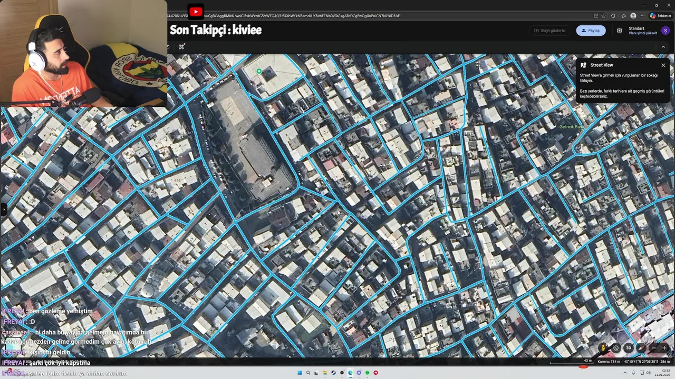Open the browser three-dot menu
Image resolution: width=675 pixels, height=379 pixels.
coord(642,16)
